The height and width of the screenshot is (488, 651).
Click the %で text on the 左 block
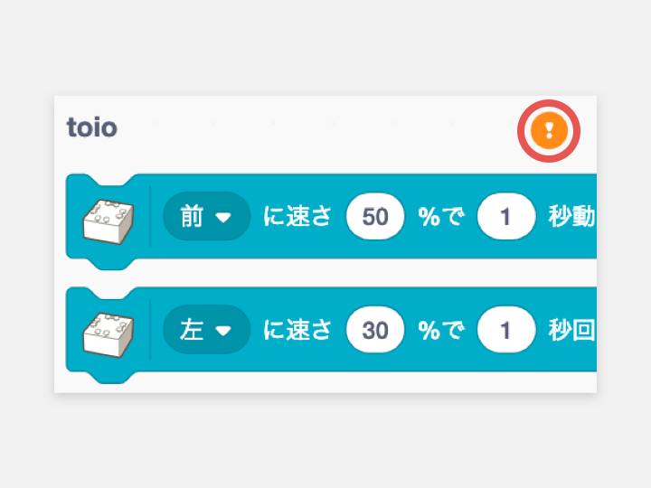coord(441,330)
